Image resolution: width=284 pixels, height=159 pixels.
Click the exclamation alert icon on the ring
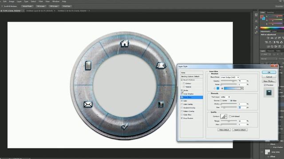161,104
